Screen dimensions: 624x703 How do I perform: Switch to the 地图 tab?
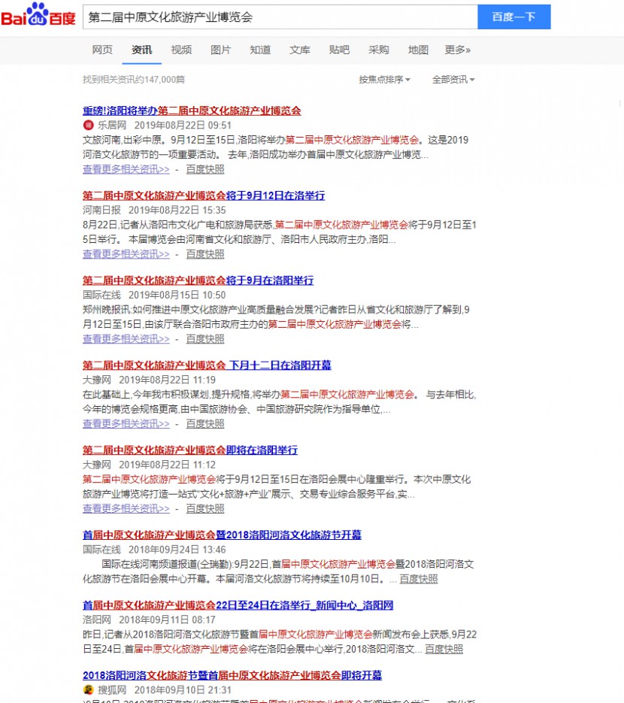pos(418,50)
